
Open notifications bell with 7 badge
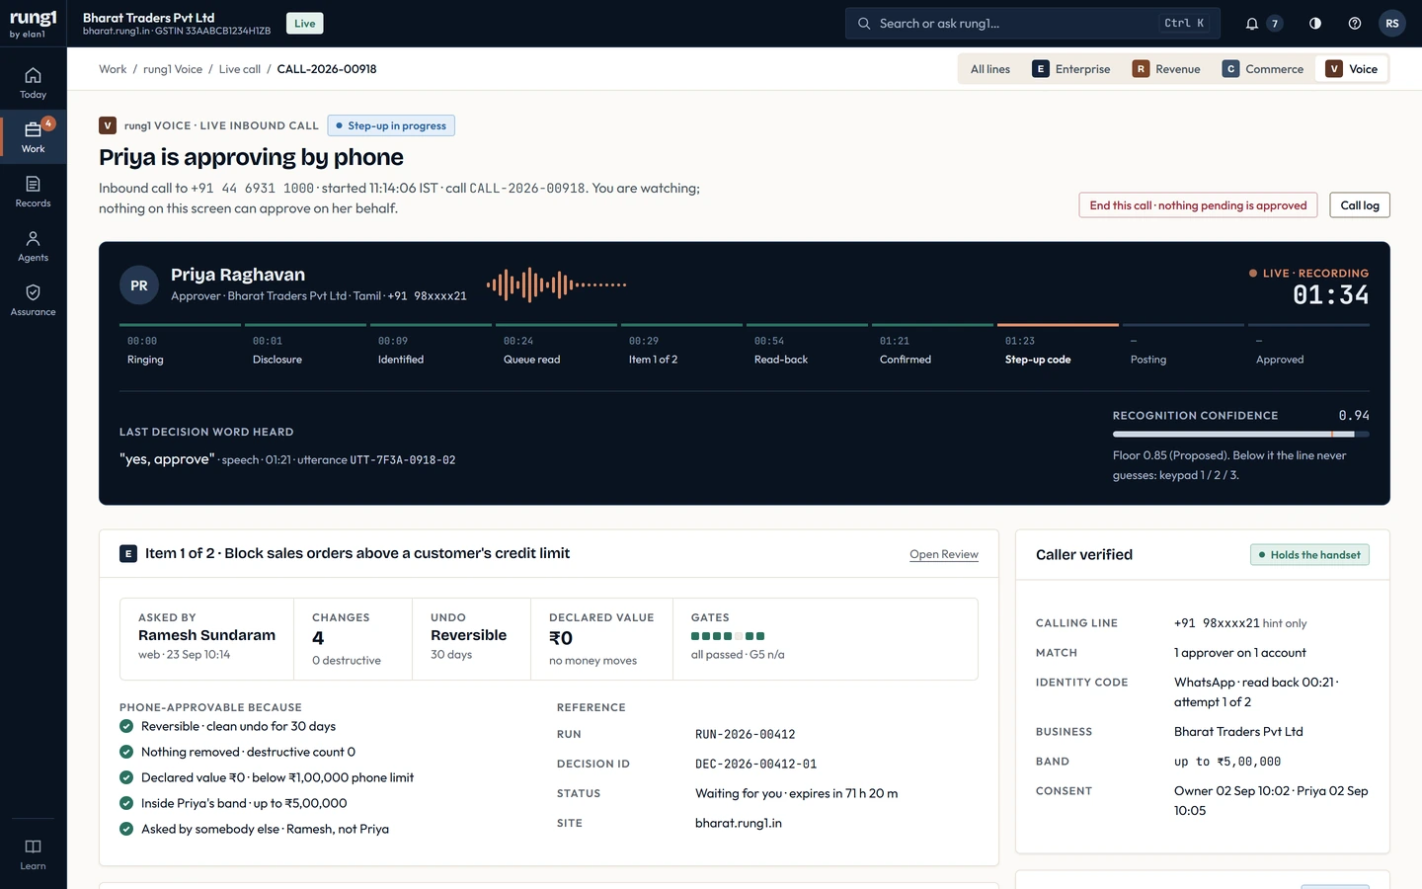(x=1263, y=24)
